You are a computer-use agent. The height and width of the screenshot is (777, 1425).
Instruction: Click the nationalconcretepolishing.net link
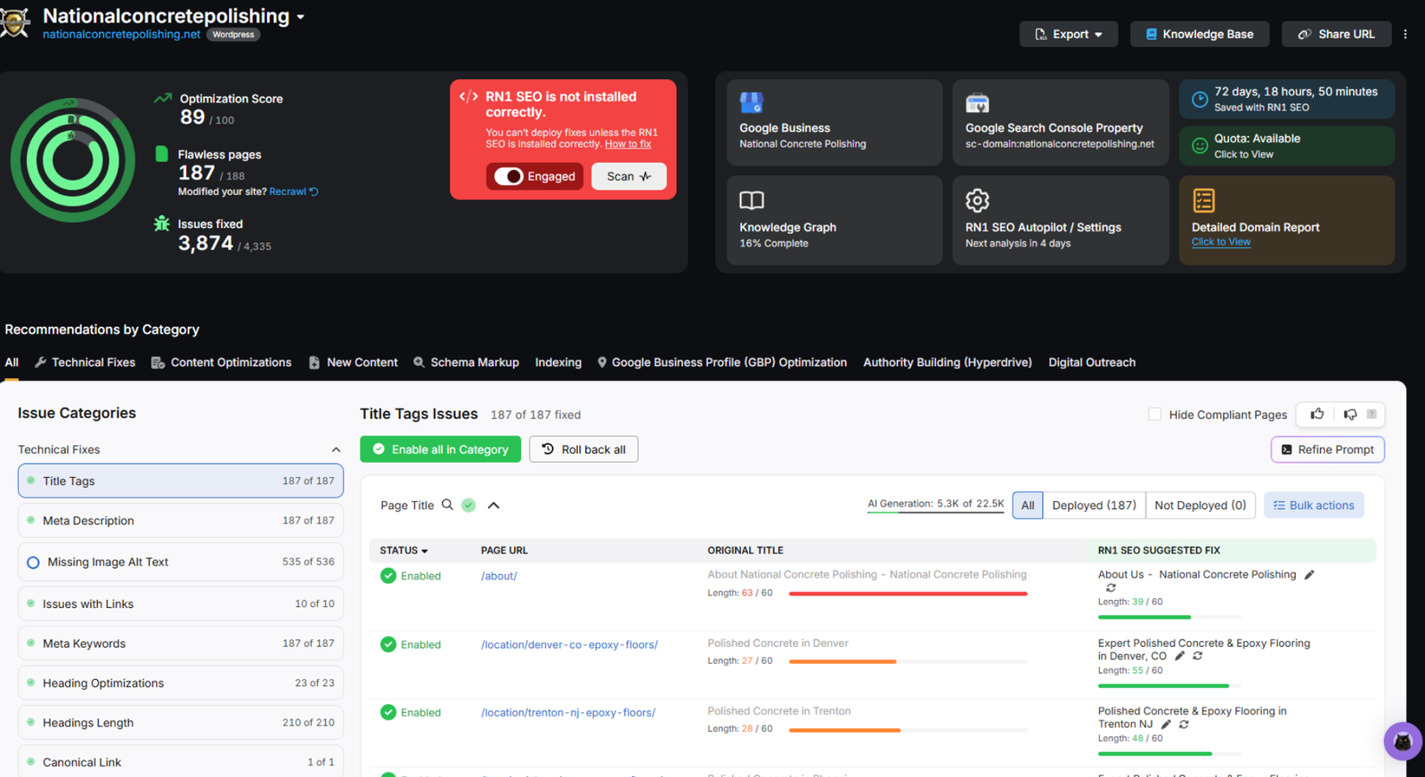pos(121,35)
